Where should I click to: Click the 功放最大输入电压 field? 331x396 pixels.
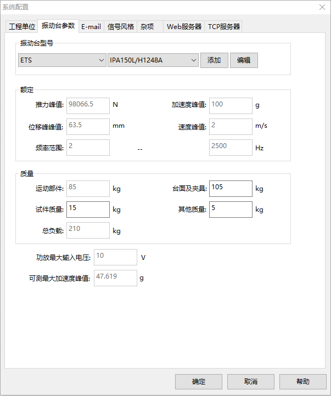coord(115,257)
